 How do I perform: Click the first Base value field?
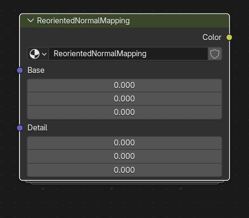[124, 85]
